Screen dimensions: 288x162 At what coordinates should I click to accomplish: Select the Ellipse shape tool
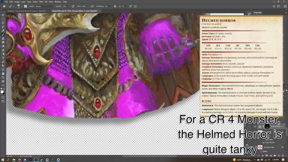pyautogui.click(x=3, y=70)
